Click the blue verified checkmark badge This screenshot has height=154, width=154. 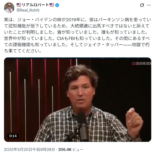point(57,5)
